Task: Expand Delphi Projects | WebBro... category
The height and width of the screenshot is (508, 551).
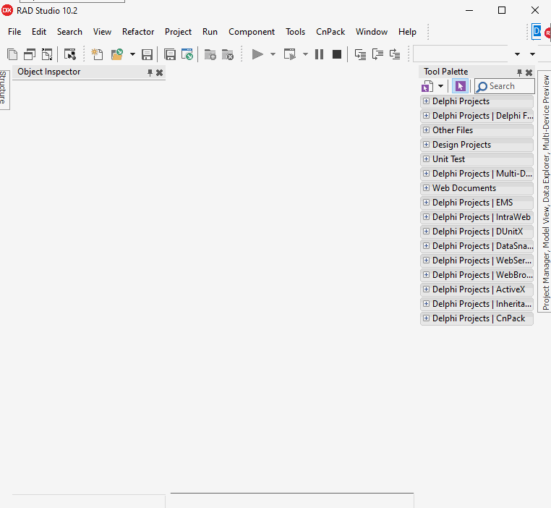Action: coord(426,274)
